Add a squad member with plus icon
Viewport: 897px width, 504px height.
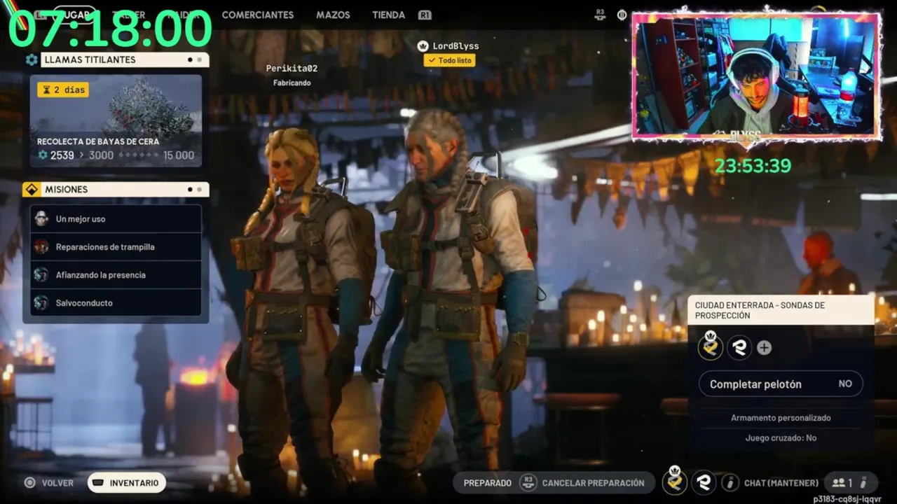(x=765, y=348)
